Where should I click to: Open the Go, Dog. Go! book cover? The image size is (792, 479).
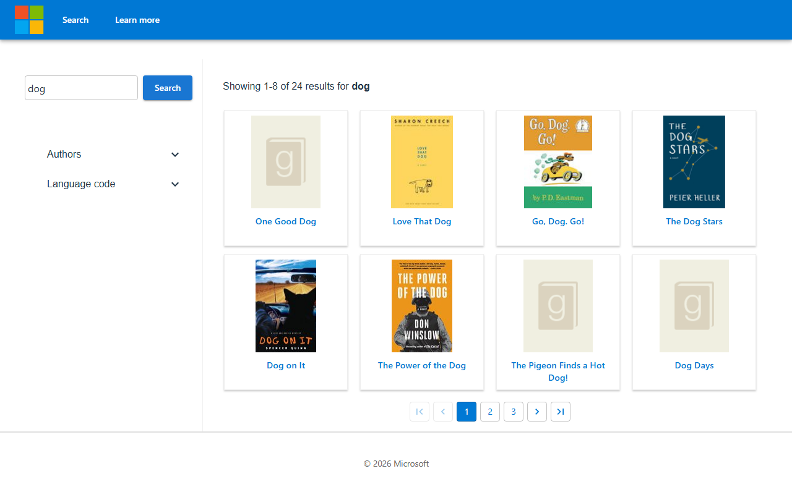point(558,162)
